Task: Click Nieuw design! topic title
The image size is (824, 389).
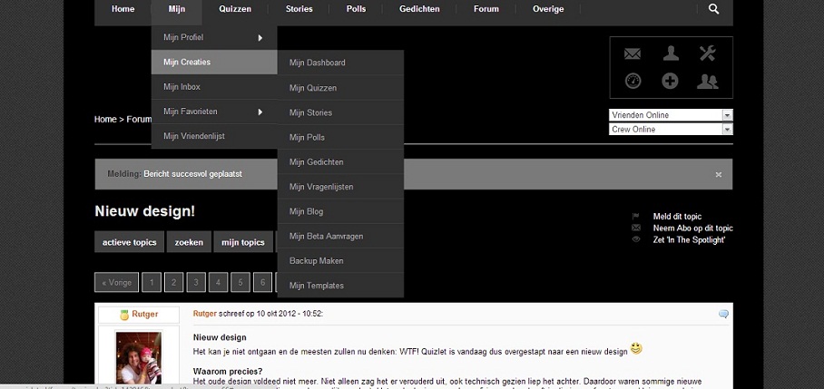Action: (x=144, y=211)
